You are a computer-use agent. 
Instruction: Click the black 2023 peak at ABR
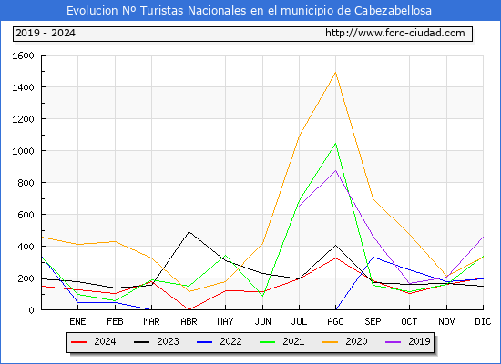189,232
